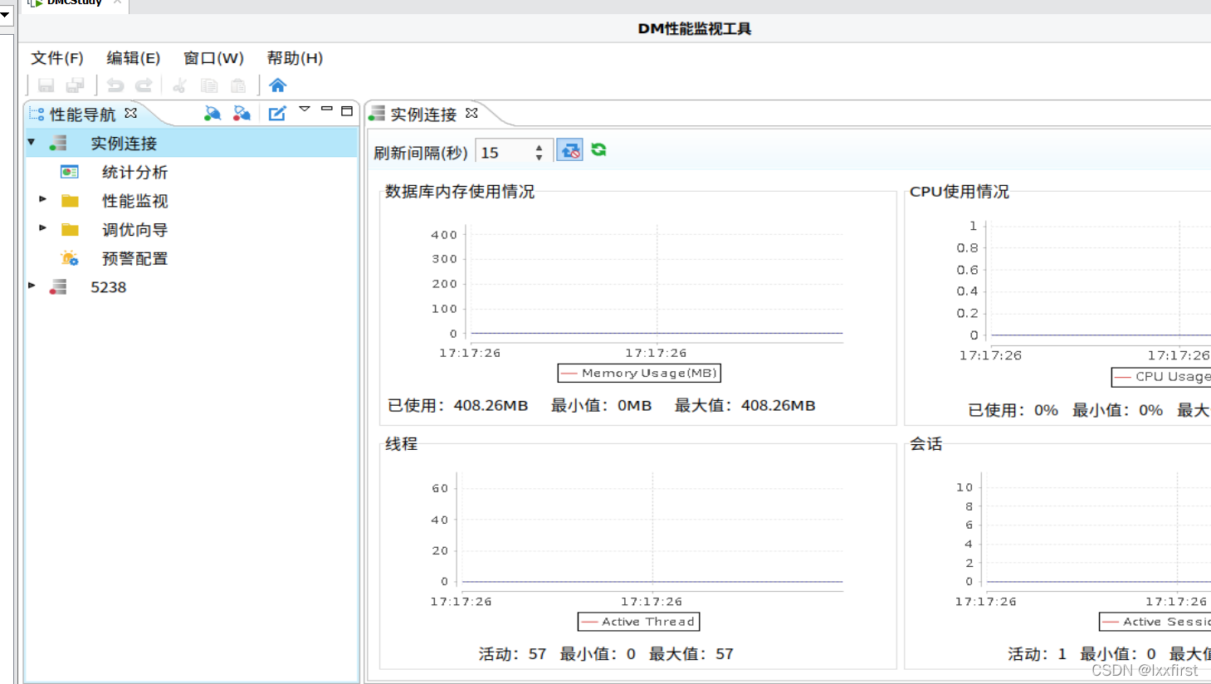Click the Save All toolbar icon

click(76, 85)
